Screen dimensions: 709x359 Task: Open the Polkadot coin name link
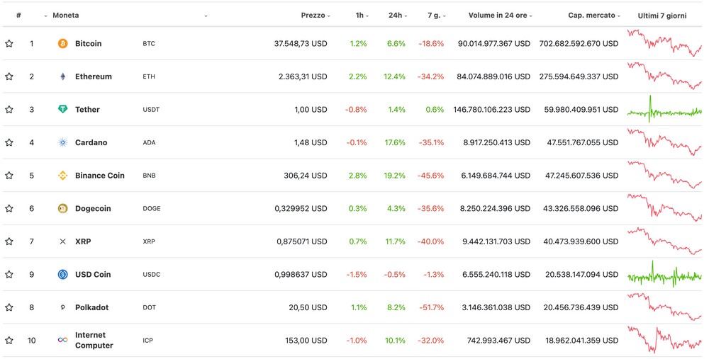pyautogui.click(x=91, y=307)
